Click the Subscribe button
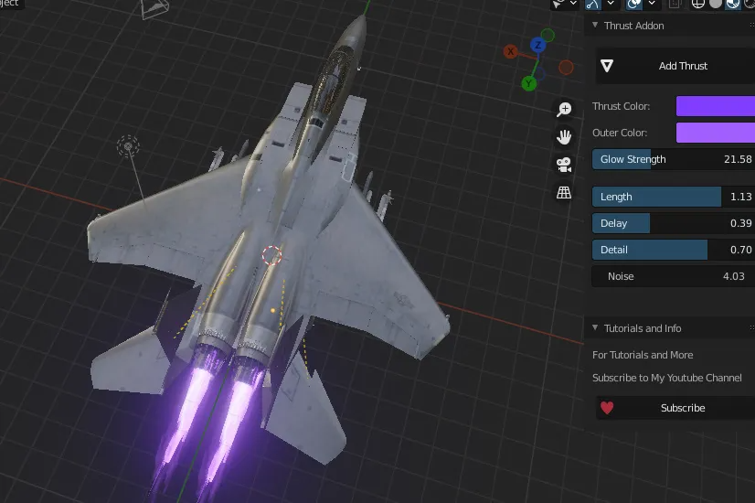 (675, 408)
